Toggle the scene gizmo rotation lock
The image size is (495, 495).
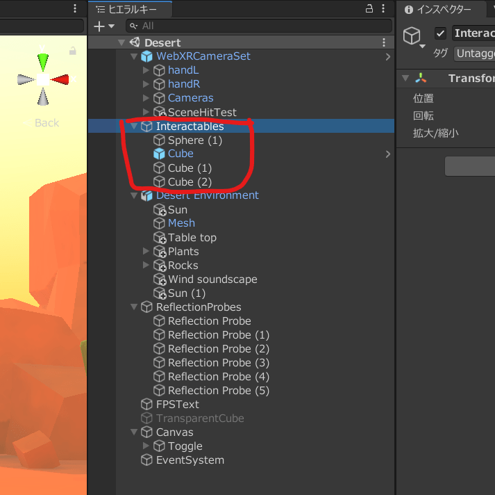click(x=72, y=51)
